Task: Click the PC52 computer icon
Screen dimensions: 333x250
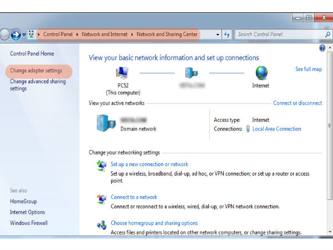Action: [123, 73]
